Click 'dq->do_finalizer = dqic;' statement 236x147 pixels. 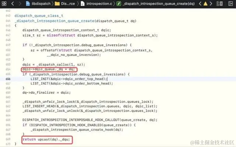tap(46, 92)
